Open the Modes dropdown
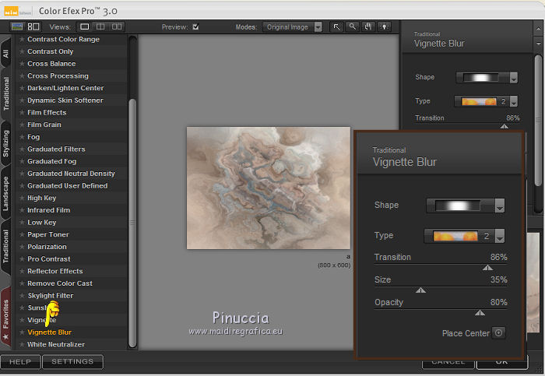The height and width of the screenshot is (376, 545). click(318, 26)
